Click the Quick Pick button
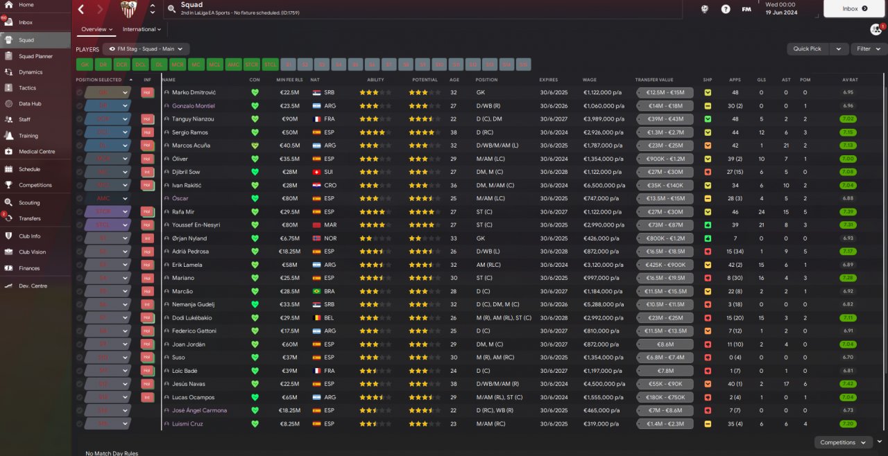Screen dimensions: 888x456 [x=808, y=49]
